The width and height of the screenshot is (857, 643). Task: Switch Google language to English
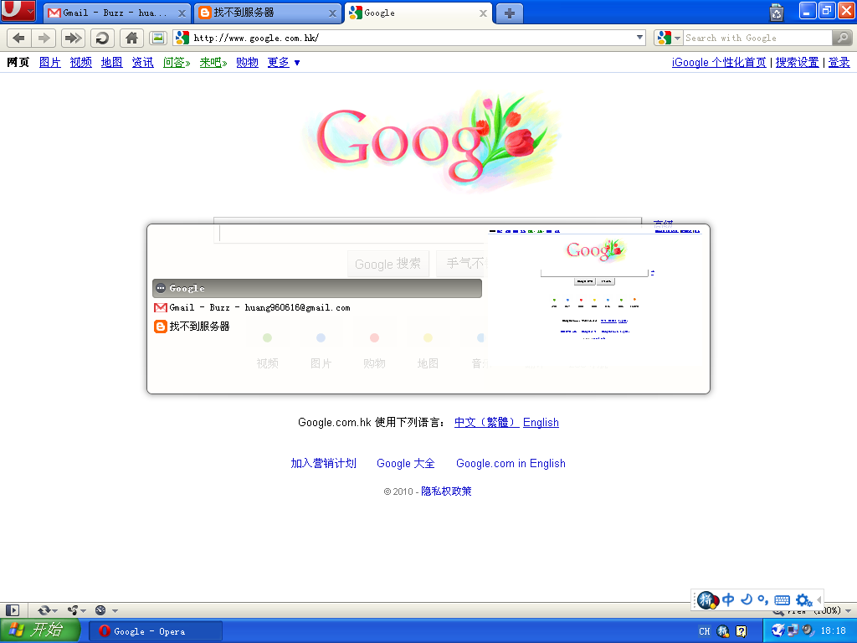coord(541,422)
